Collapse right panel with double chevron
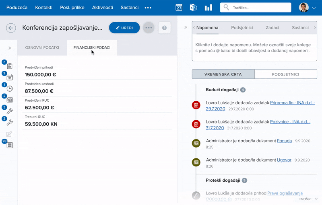 186,27
